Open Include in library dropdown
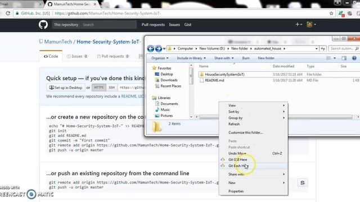This screenshot has height=202, width=360. 191,58
